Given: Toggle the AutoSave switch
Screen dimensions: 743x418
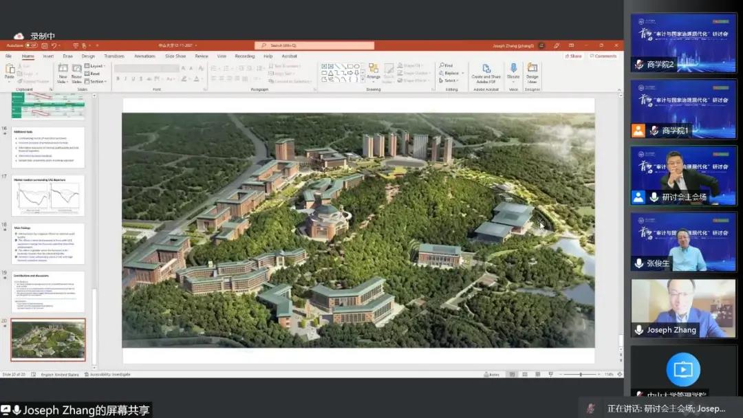Looking at the screenshot, I should click(x=32, y=45).
